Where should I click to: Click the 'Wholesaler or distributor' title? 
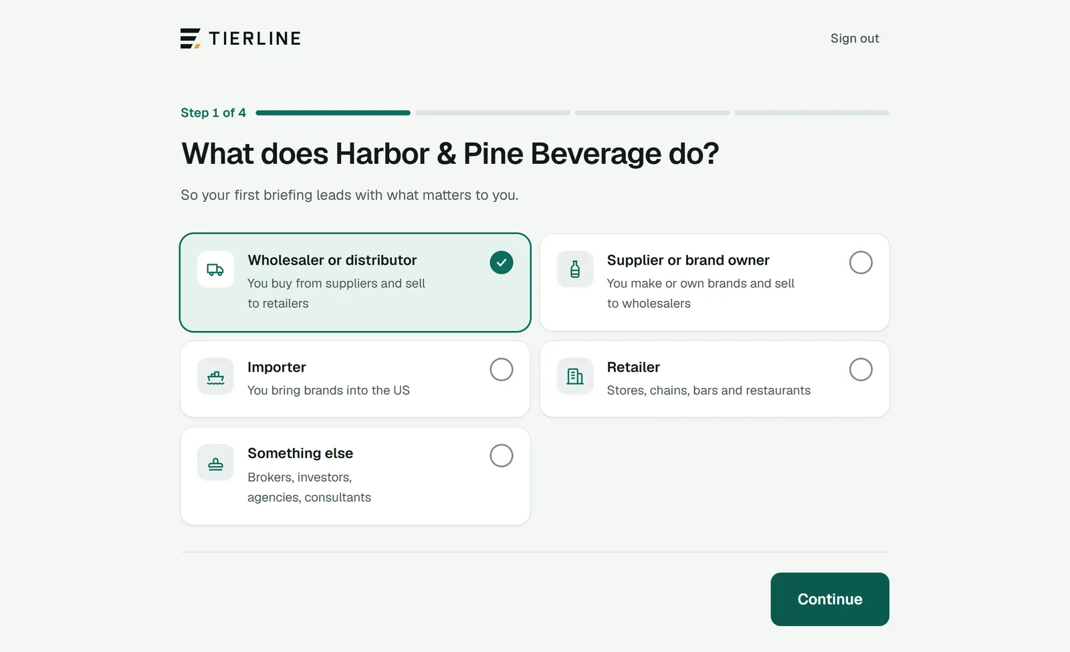(332, 260)
